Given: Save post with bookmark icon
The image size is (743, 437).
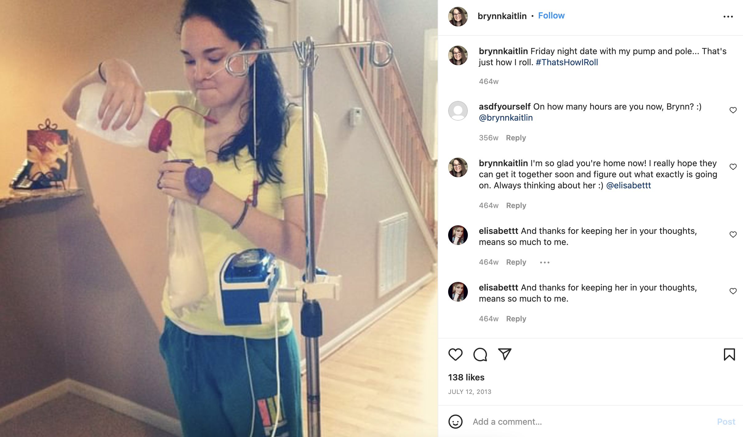Looking at the screenshot, I should point(729,354).
